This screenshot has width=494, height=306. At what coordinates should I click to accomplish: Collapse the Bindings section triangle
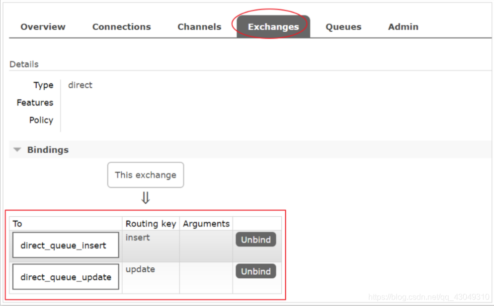[17, 150]
